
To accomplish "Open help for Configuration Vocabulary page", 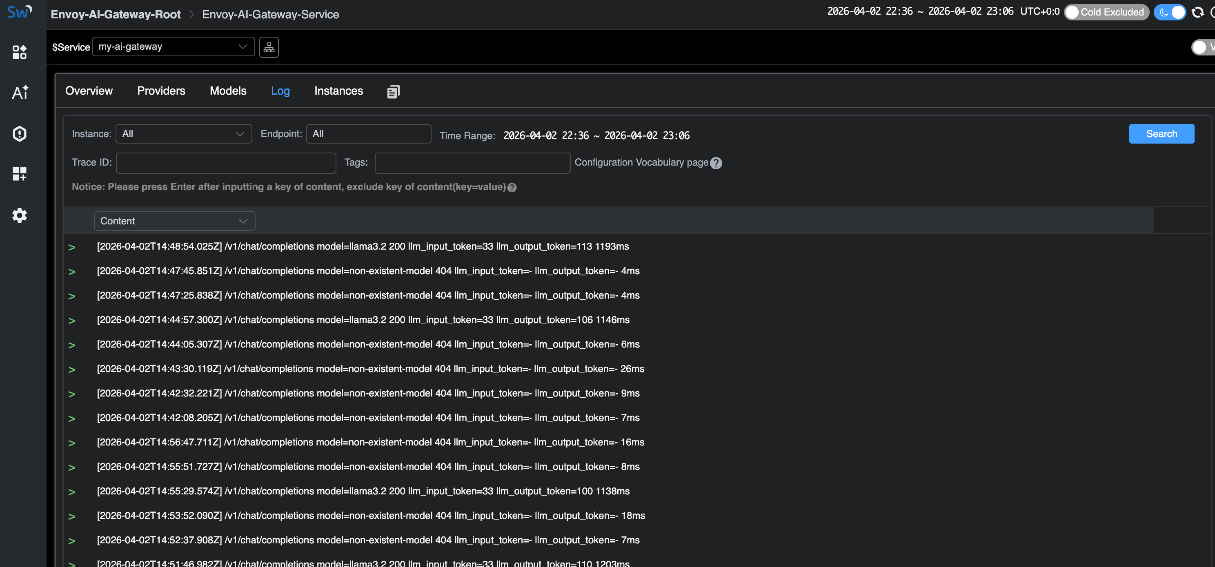I will [716, 163].
